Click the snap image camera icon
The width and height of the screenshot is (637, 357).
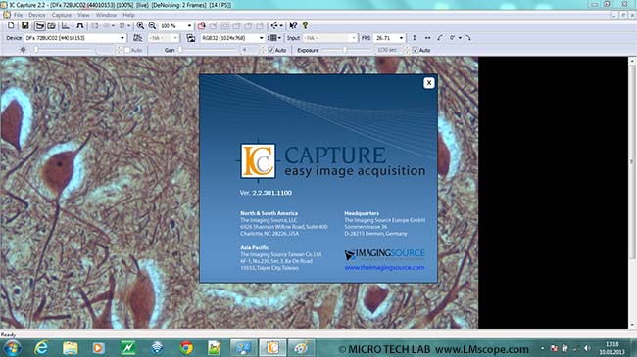click(52, 26)
